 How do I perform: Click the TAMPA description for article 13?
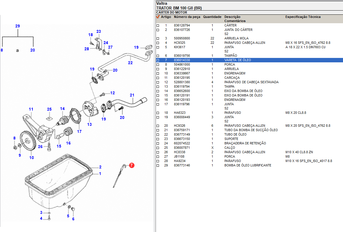coord(229,86)
